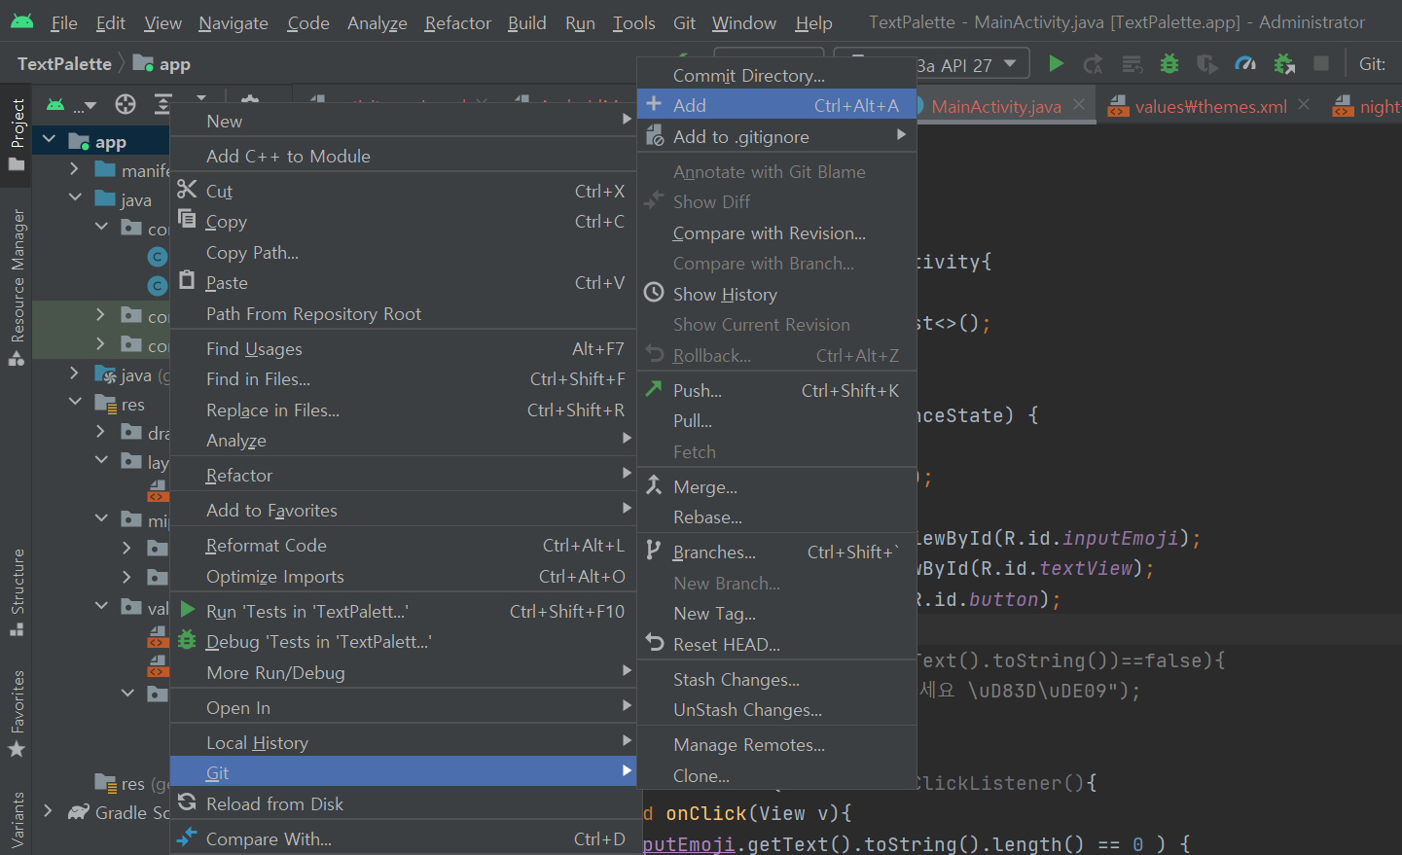Click the Android logo in menu bar

[22, 21]
